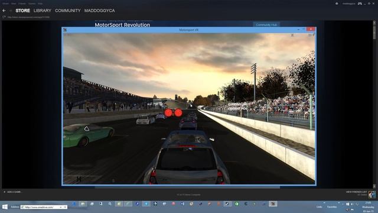This screenshot has width=378, height=213.
Task: Open the green taskbar icon beside Steam
Action: coord(236,204)
